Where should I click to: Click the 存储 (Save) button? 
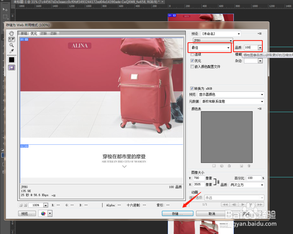pos(178,213)
